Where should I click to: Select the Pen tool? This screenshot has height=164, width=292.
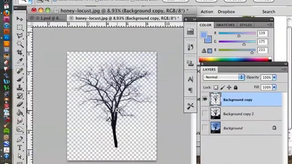pos(20,139)
